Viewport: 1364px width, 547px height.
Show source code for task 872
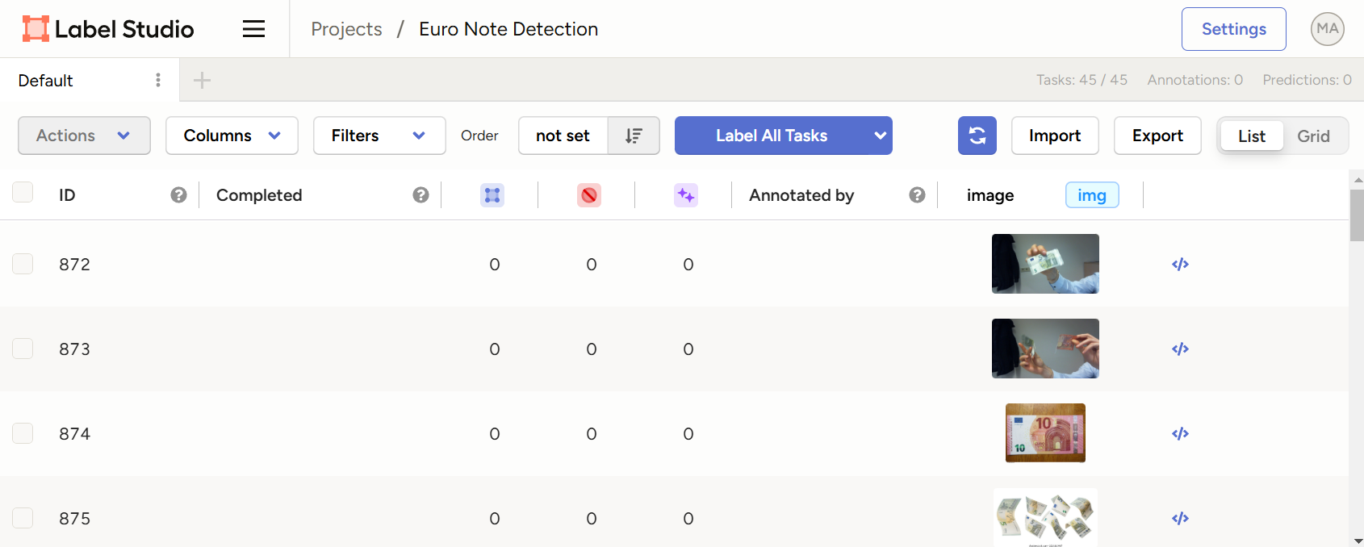[1180, 264]
